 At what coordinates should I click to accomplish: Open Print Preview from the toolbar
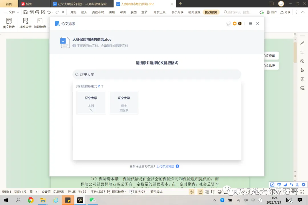click(43, 12)
